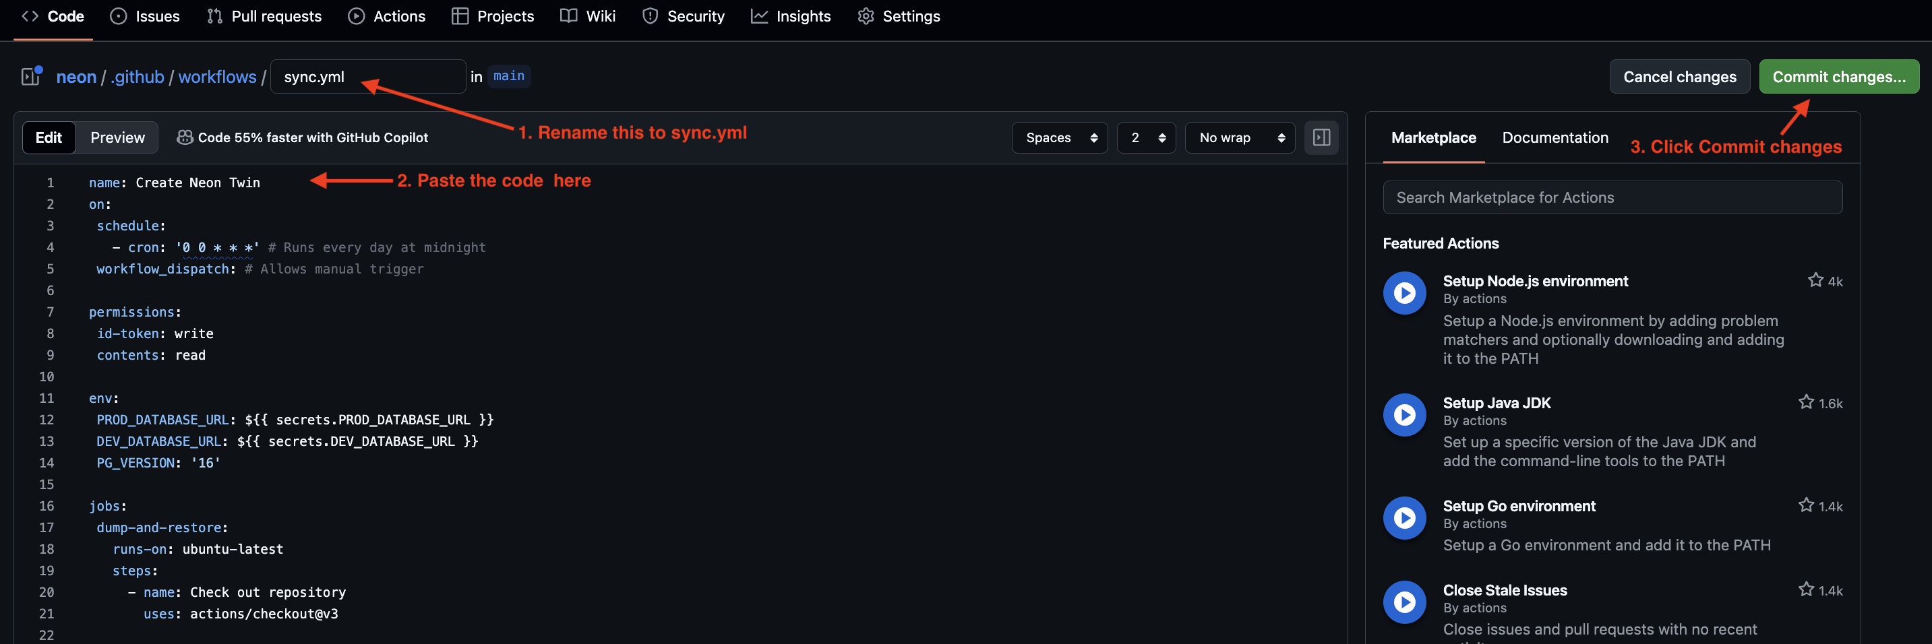The width and height of the screenshot is (1932, 644).
Task: Open the No wrap line mode dropdown
Action: point(1240,137)
